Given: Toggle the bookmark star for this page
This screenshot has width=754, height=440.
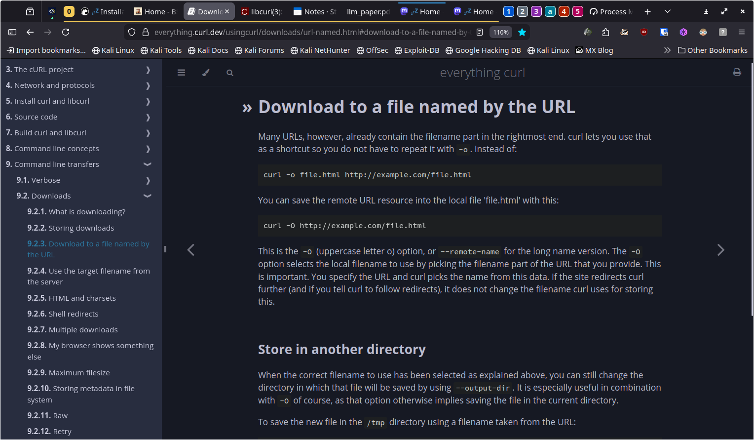Looking at the screenshot, I should pos(522,32).
